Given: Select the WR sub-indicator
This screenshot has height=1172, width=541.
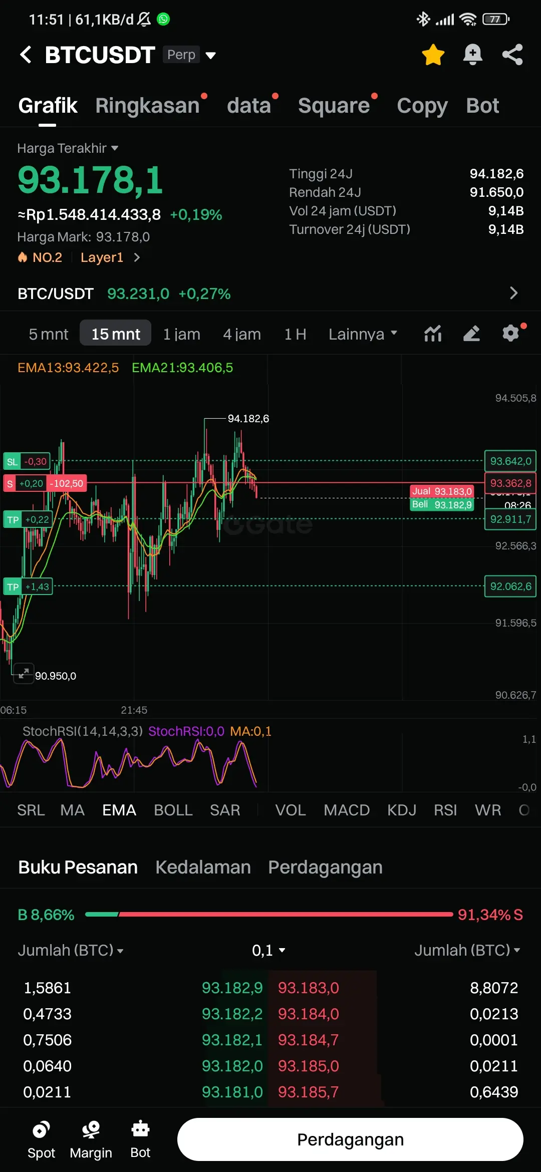Looking at the screenshot, I should [x=488, y=810].
